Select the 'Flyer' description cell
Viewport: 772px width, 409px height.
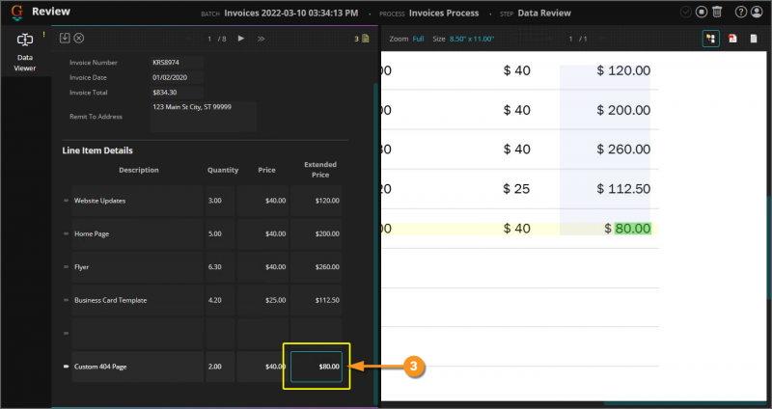137,267
